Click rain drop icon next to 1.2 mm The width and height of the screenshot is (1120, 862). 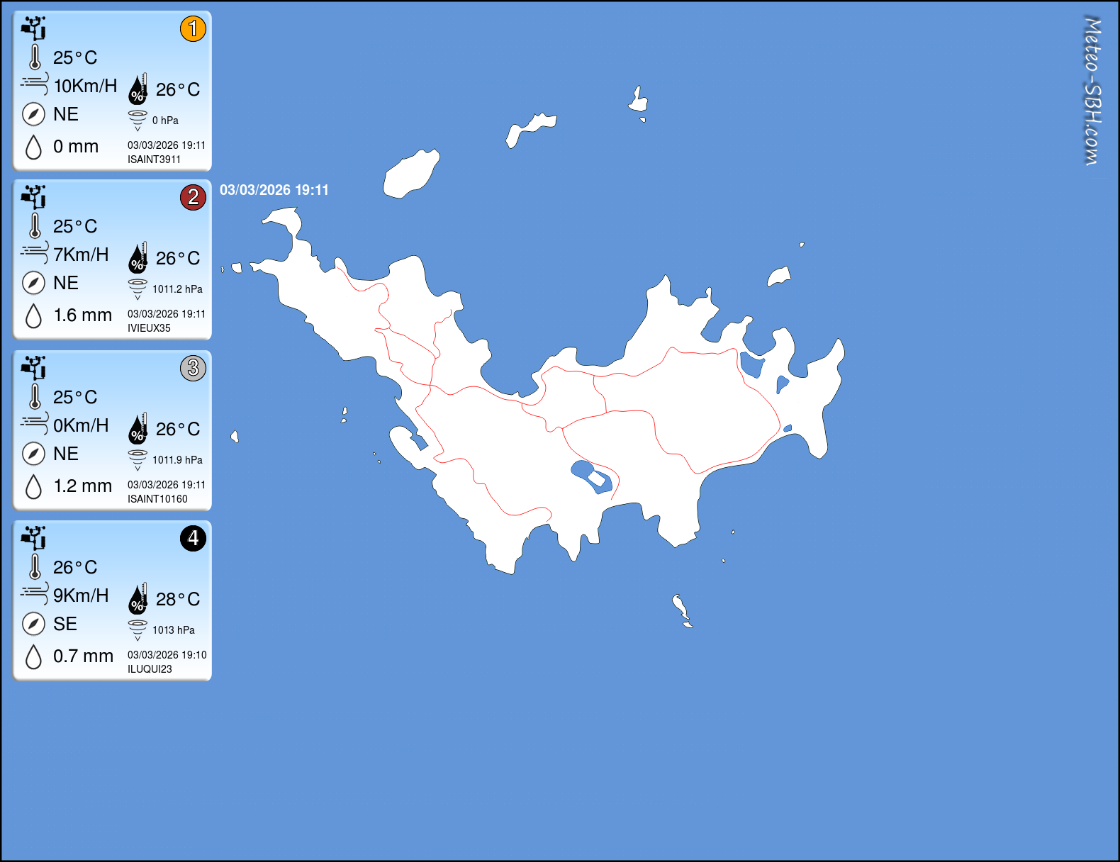pyautogui.click(x=33, y=486)
